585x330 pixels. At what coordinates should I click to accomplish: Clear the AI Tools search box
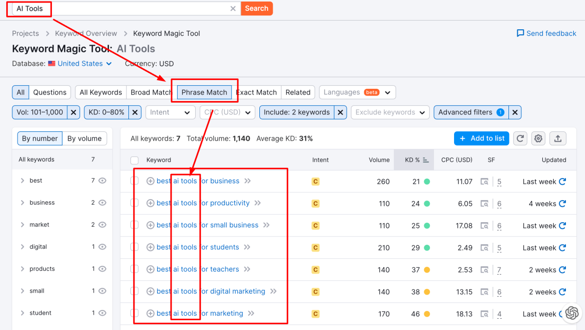pyautogui.click(x=233, y=9)
